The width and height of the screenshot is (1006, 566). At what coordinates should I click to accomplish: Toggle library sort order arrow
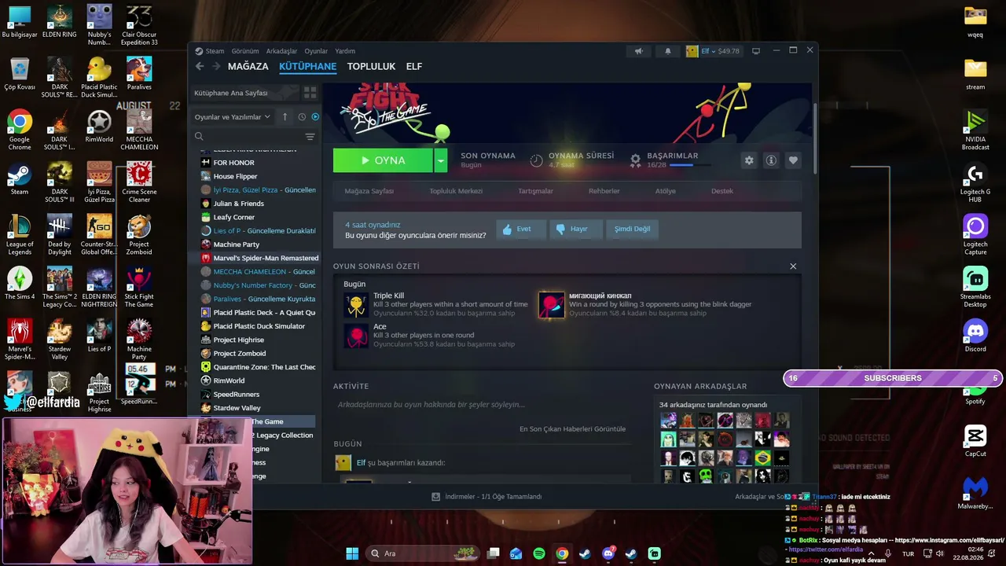(285, 117)
